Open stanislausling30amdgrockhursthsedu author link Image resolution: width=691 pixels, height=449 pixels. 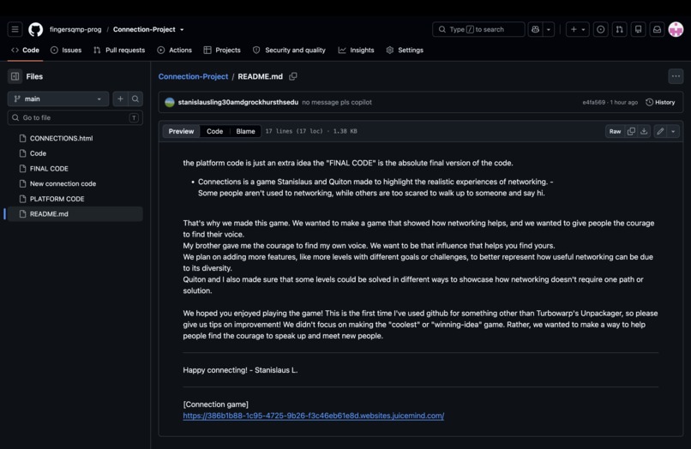tap(238, 102)
